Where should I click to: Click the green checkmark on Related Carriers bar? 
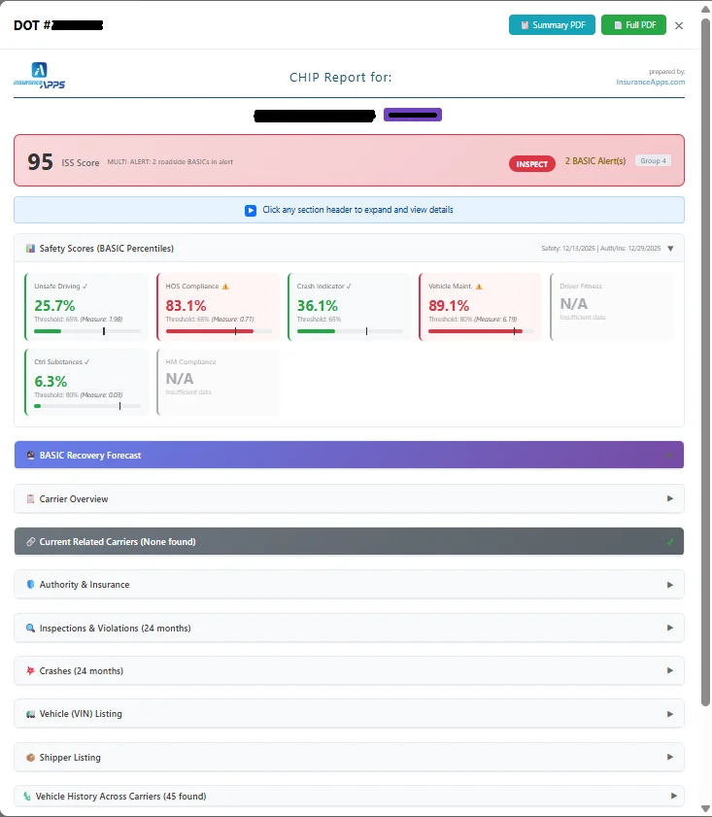(x=670, y=542)
